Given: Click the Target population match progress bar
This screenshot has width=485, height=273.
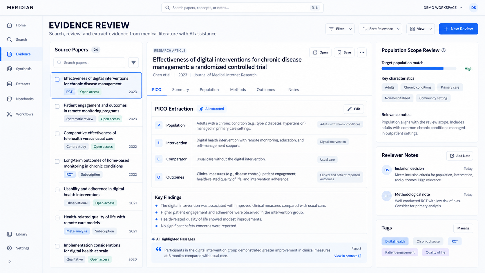Looking at the screenshot, I should (x=419, y=69).
